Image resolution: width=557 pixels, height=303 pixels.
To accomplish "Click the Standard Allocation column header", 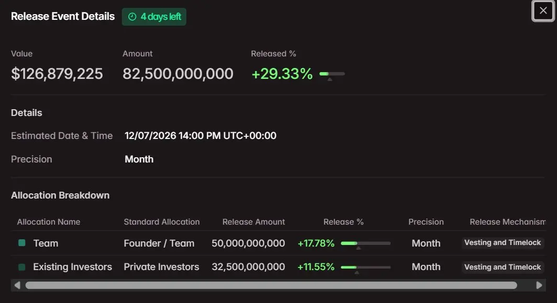I will pyautogui.click(x=162, y=222).
